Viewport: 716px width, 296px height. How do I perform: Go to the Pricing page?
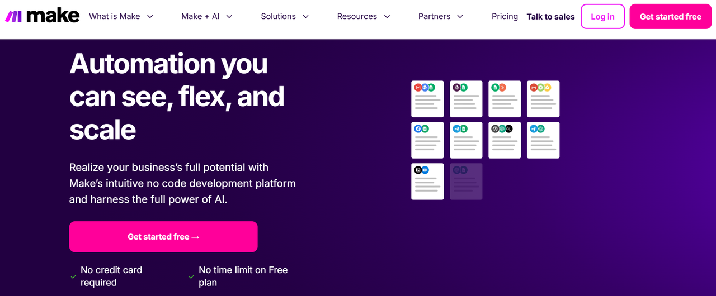tap(505, 17)
